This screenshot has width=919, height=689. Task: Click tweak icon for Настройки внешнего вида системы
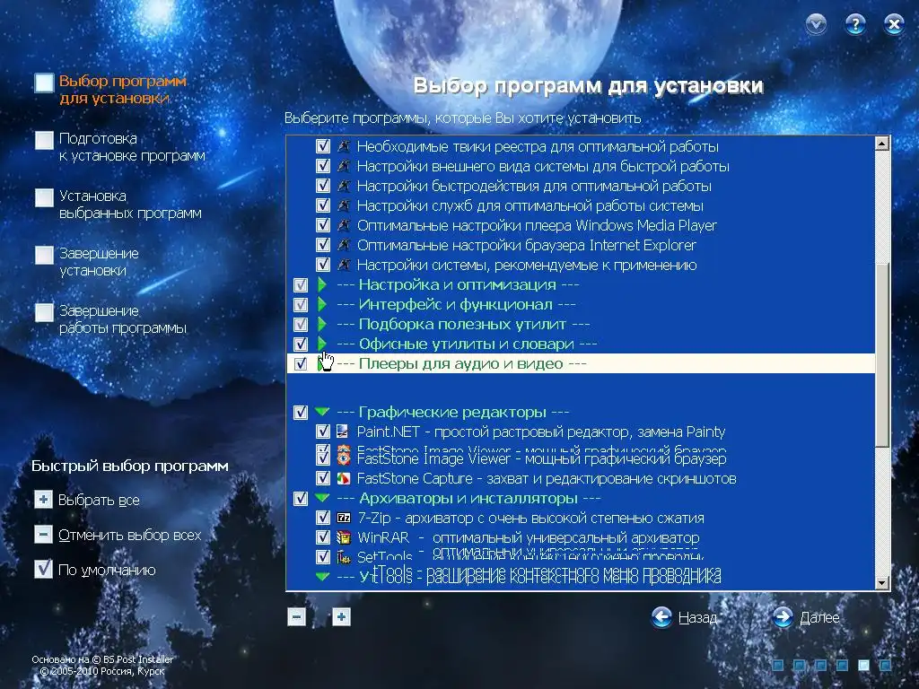click(x=344, y=166)
